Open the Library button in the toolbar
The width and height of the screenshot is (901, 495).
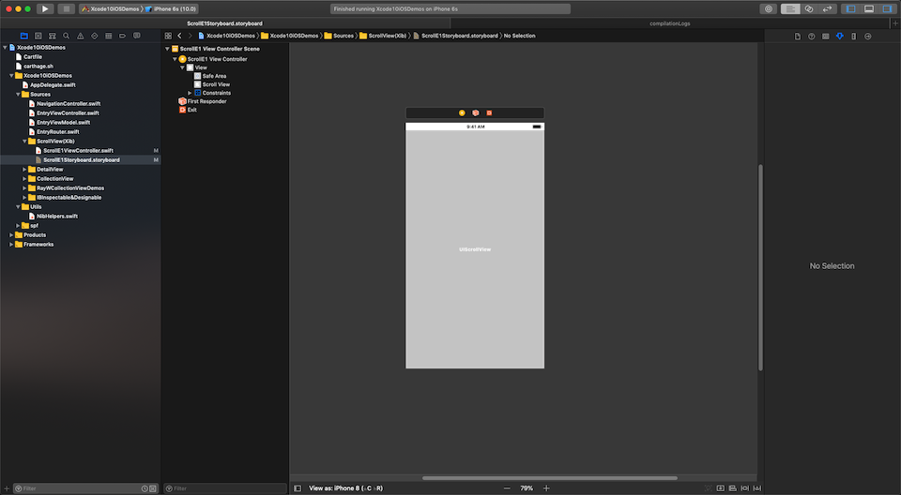pyautogui.click(x=770, y=8)
